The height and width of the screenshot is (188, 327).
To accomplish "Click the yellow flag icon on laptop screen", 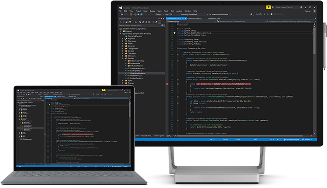I will (103, 90).
